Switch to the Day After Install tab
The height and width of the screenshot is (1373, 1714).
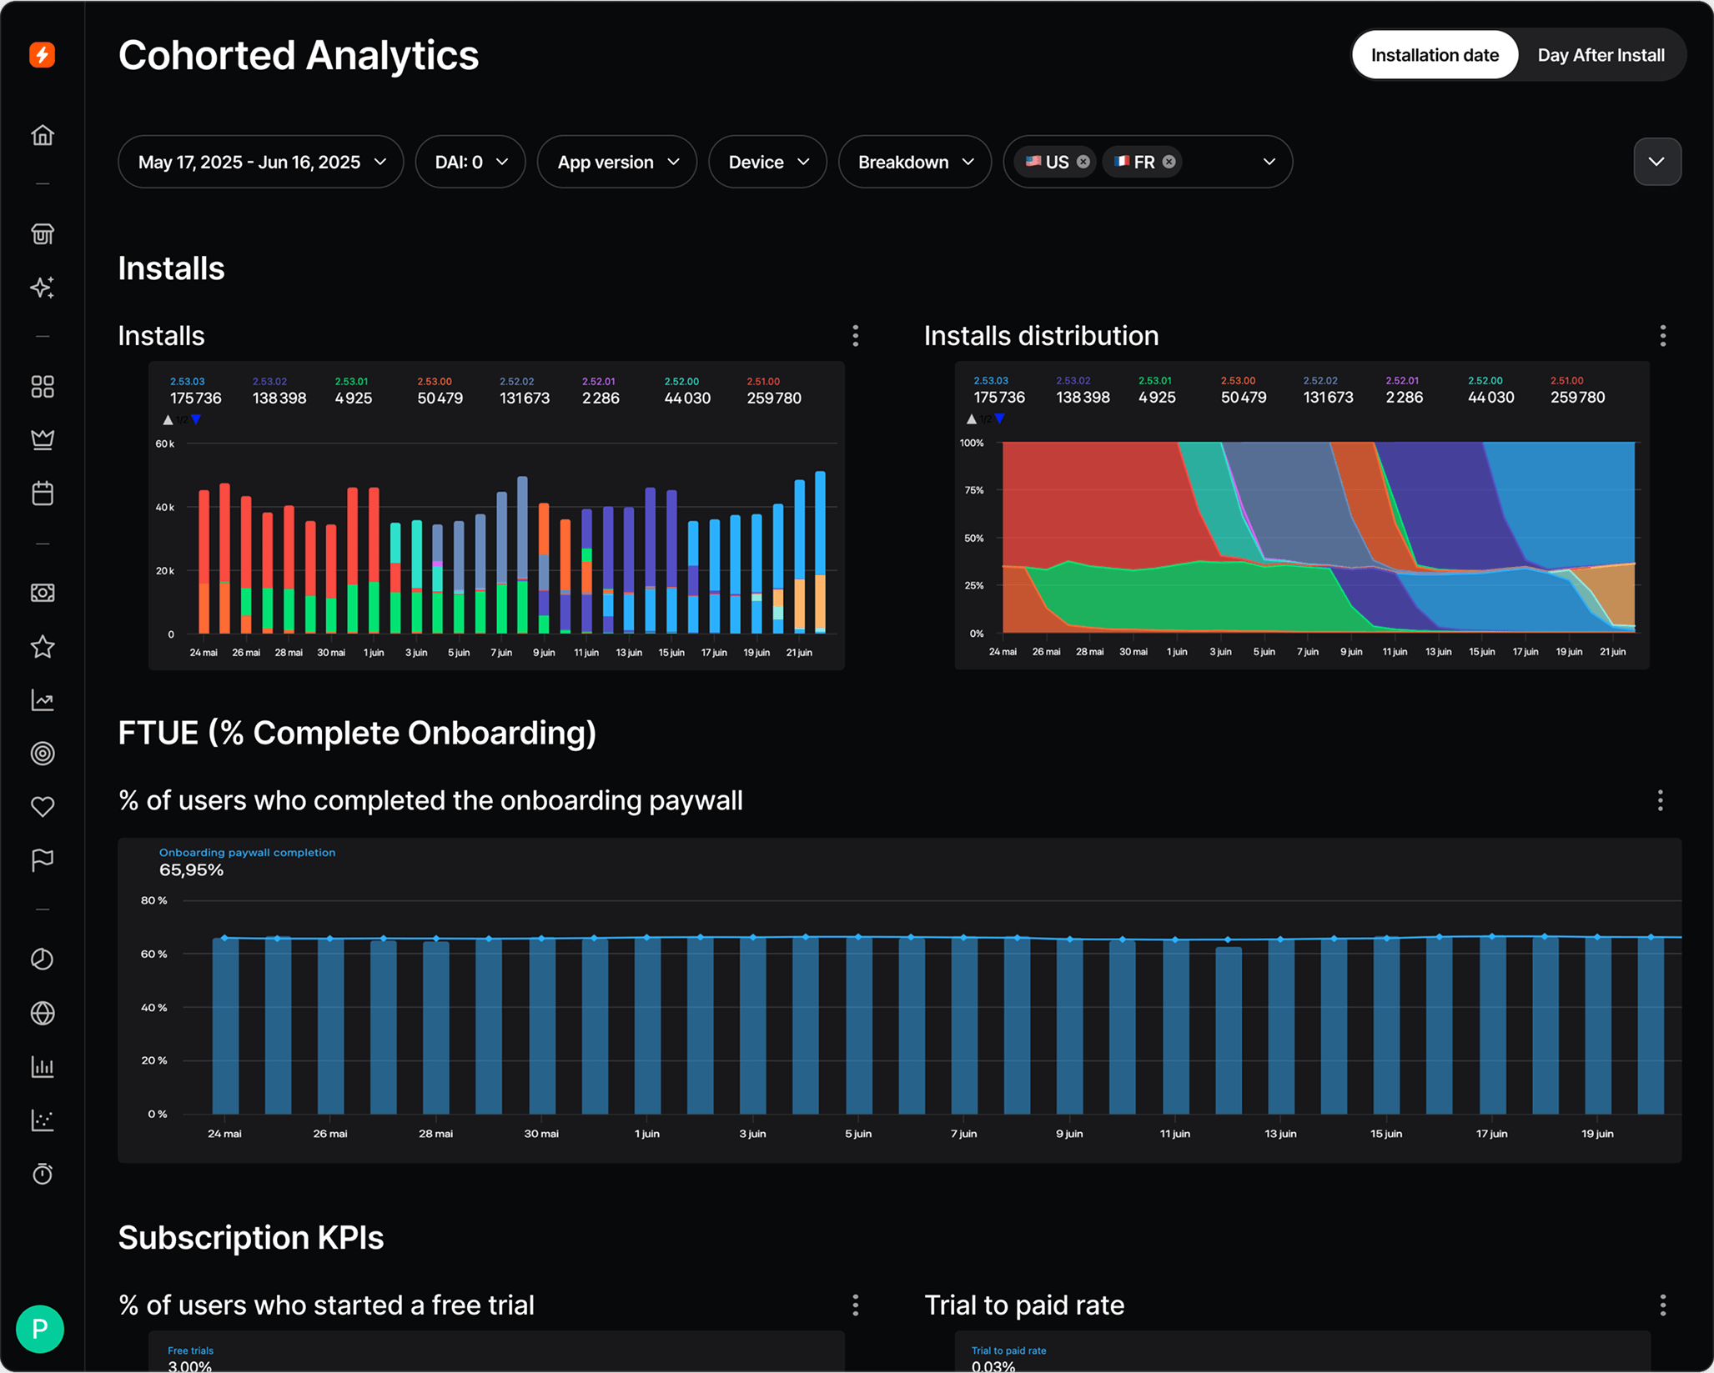(1601, 54)
